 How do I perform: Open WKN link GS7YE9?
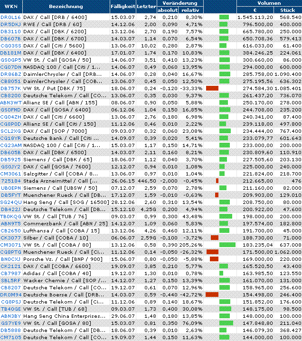coord(11,323)
